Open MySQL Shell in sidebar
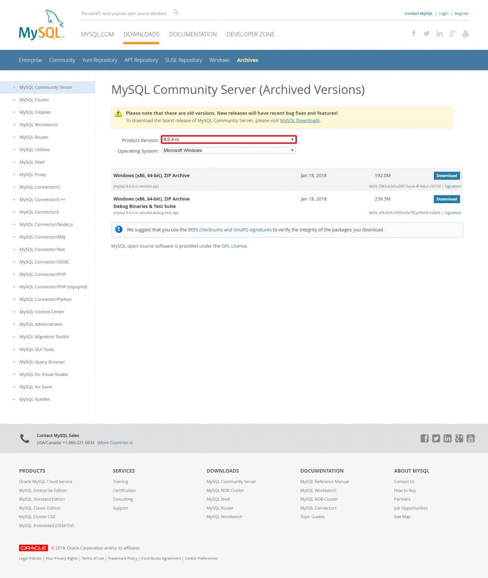This screenshot has width=488, height=578. (32, 162)
